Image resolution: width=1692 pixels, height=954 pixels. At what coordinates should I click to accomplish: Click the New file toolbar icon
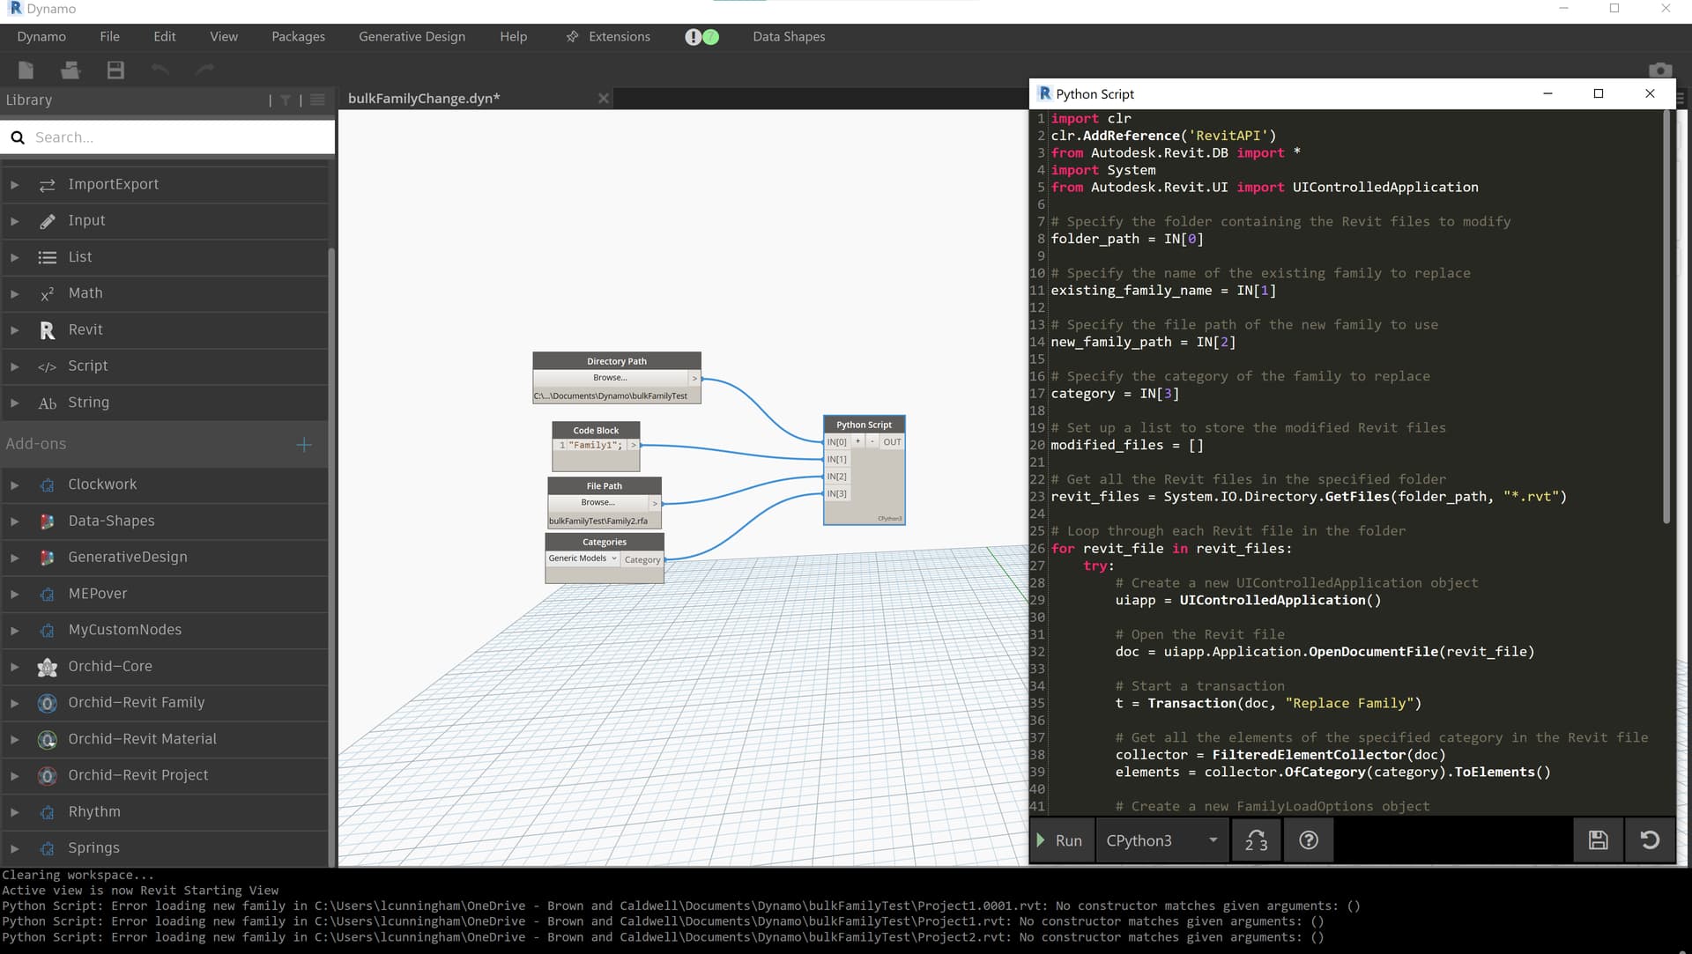26,70
